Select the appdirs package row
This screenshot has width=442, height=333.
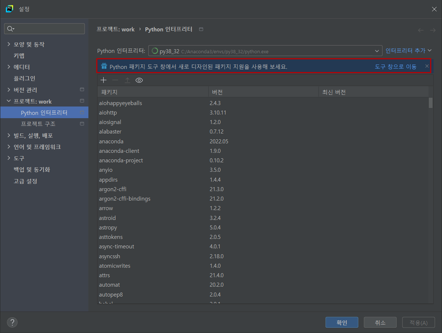[x=263, y=180]
